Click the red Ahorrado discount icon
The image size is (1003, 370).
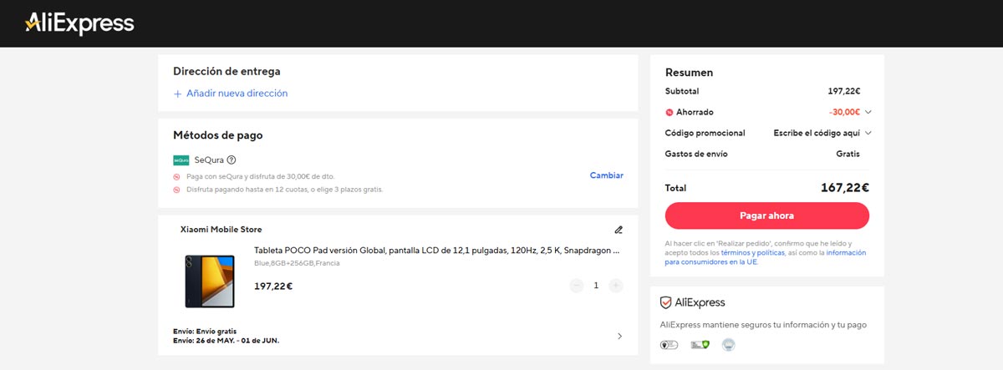(670, 112)
